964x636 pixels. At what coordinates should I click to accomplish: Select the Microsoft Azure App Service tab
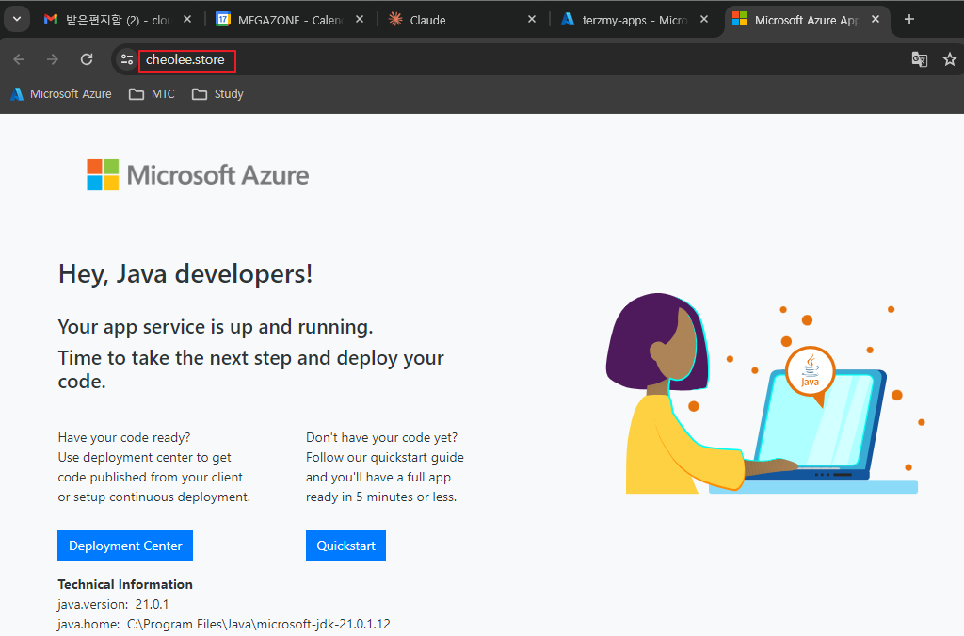coord(807,20)
